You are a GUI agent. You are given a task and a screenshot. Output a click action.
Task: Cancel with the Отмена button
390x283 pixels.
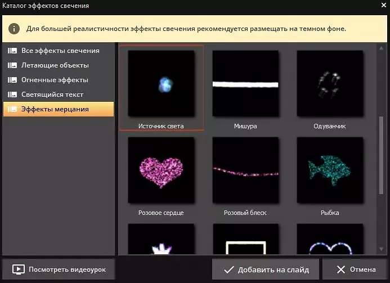tap(355, 269)
